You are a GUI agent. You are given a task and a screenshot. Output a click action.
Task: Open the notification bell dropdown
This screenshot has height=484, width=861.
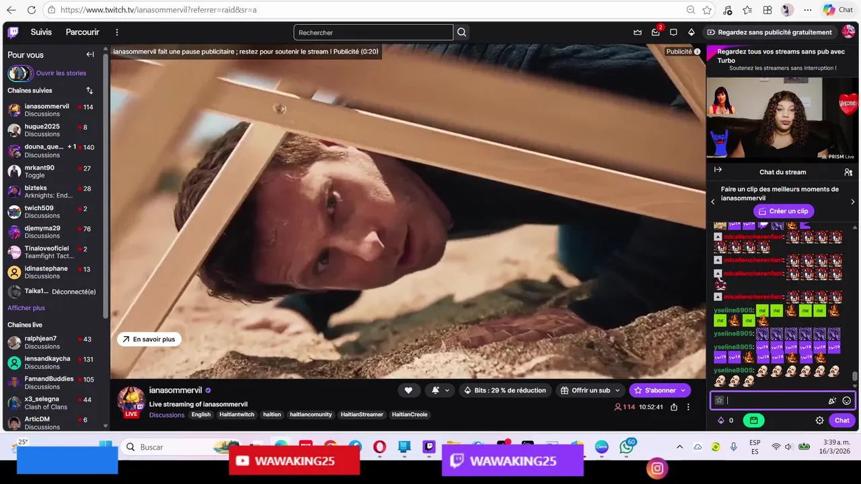(x=440, y=391)
